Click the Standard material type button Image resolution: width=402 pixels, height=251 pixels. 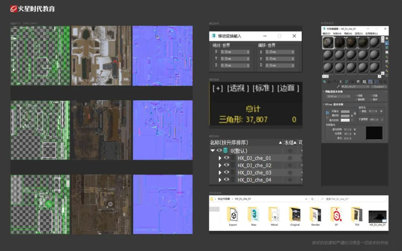379,87
